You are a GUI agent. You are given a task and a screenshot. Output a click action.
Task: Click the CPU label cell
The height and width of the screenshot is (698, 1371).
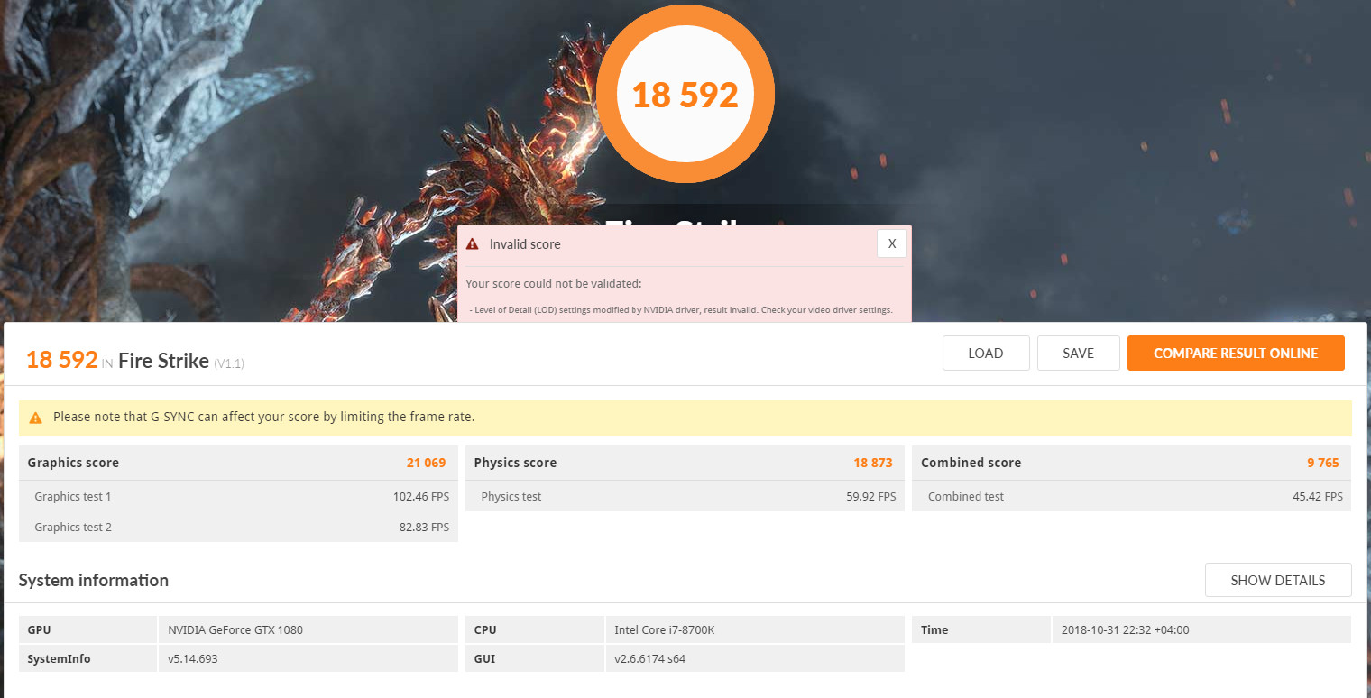coord(534,629)
